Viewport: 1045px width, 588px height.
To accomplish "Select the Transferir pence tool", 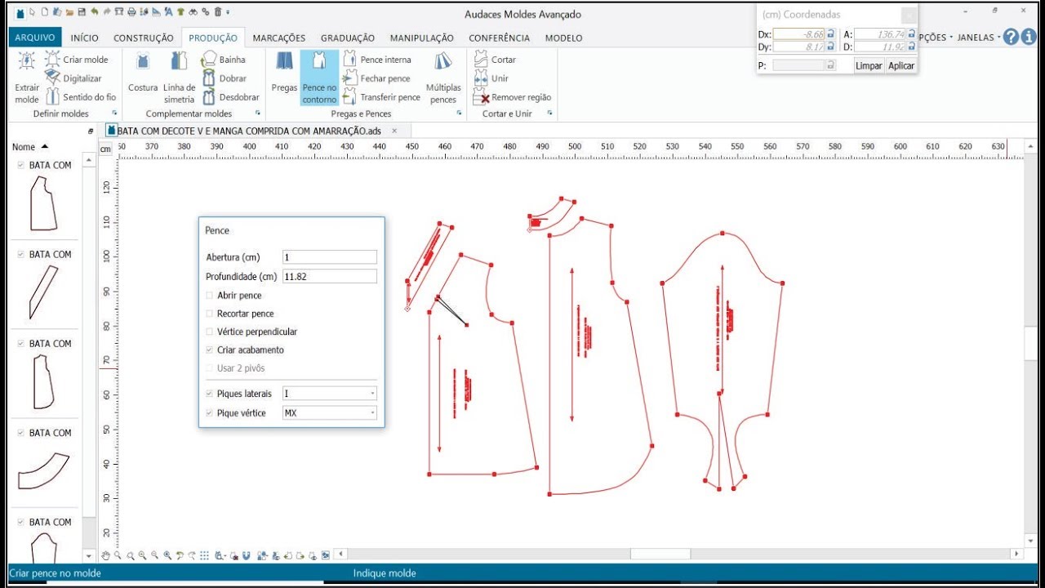I will coord(381,97).
